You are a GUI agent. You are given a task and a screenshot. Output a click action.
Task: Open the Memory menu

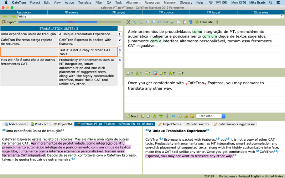point(170,2)
